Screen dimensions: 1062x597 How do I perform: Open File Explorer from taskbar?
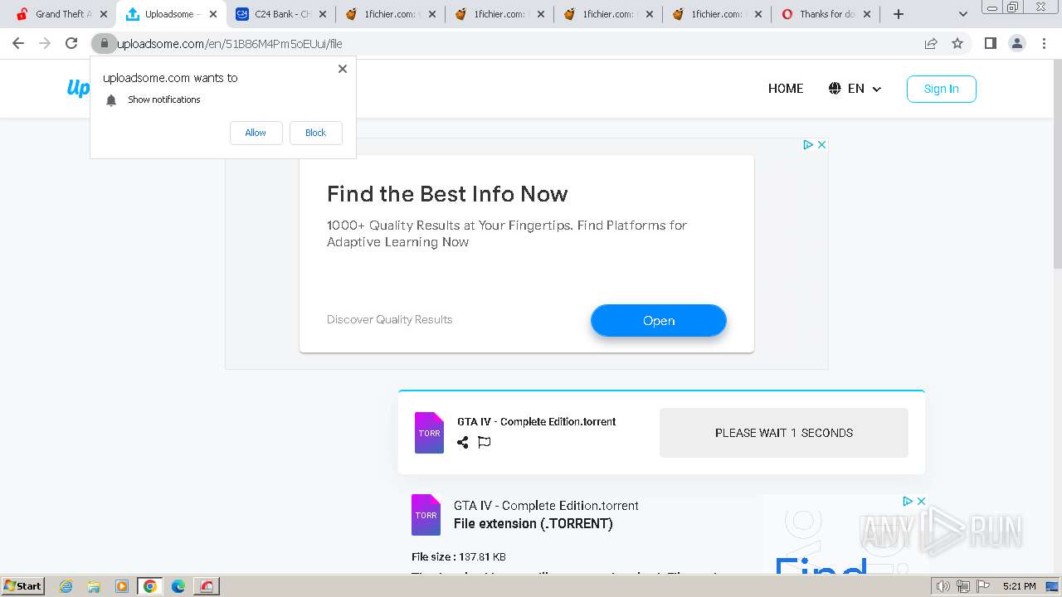94,586
